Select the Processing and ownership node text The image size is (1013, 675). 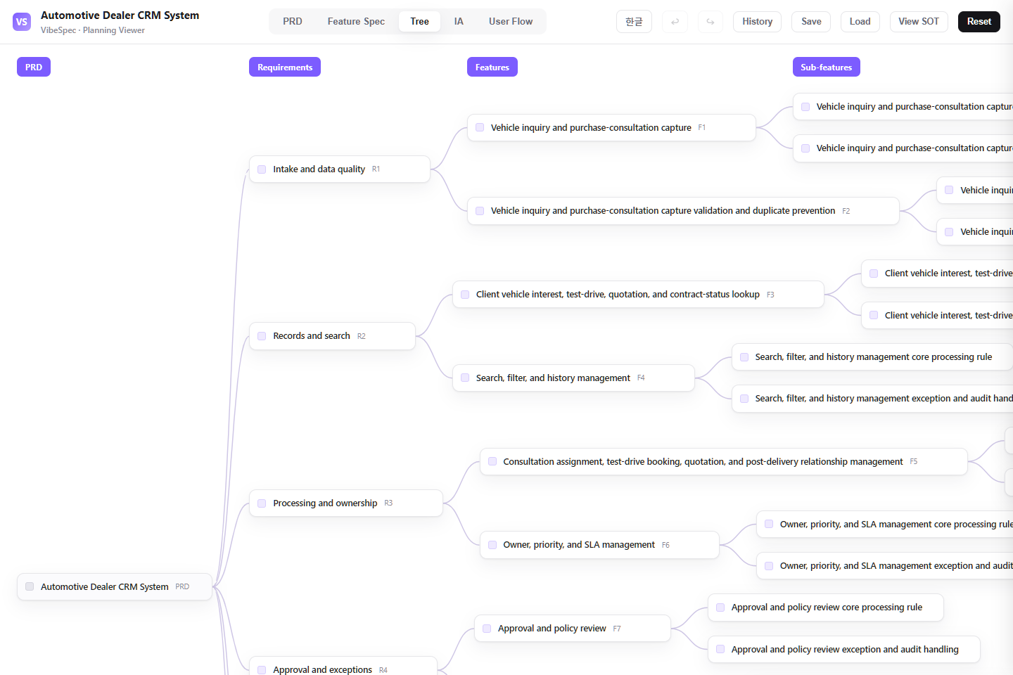click(x=325, y=503)
